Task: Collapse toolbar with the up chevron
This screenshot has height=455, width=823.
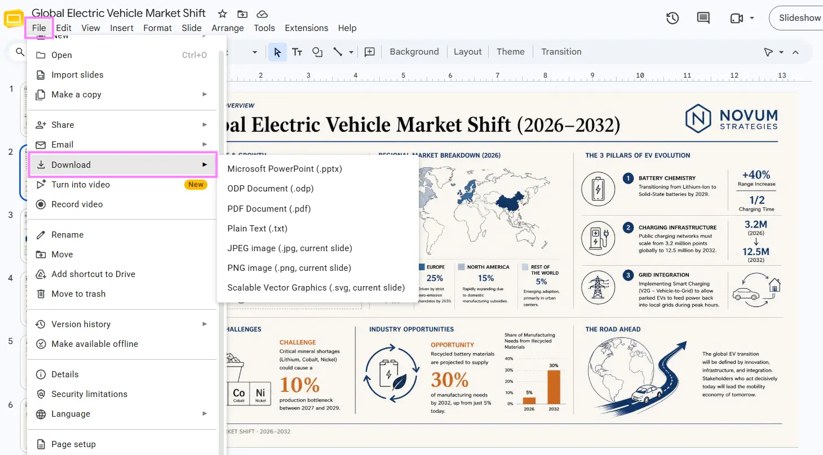Action: point(795,52)
